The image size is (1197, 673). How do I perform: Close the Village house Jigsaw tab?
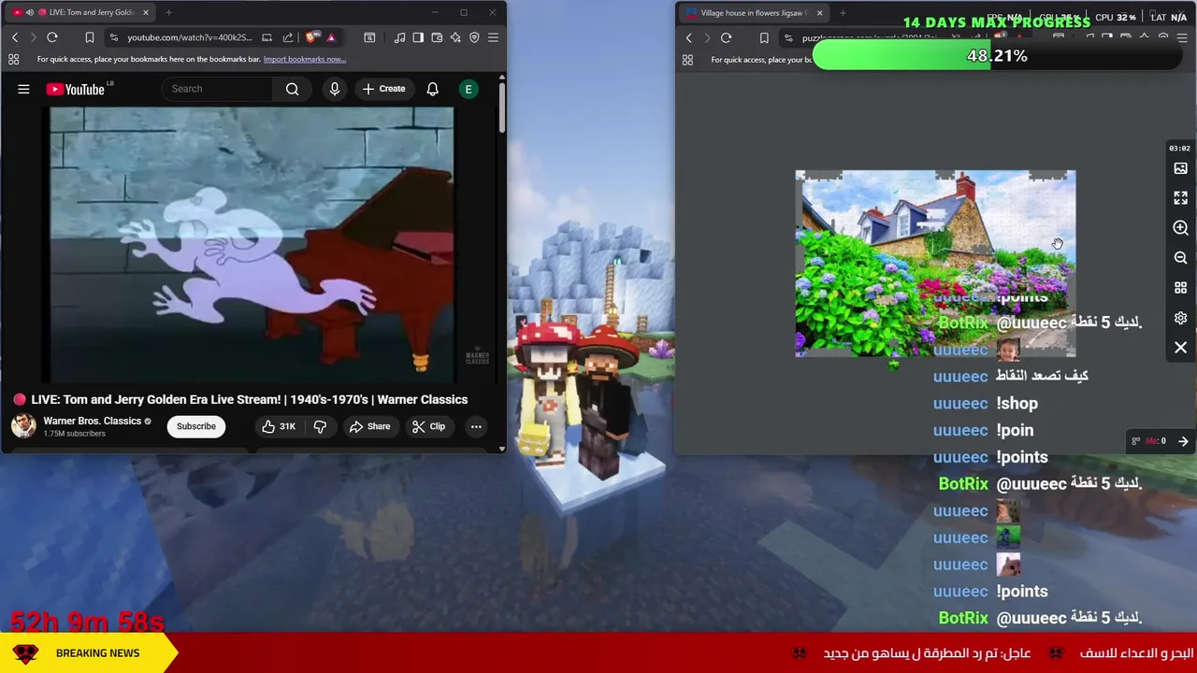[819, 13]
